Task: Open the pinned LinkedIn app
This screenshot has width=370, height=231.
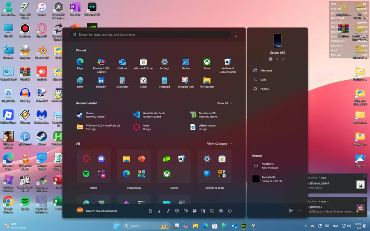Action: pos(101,82)
